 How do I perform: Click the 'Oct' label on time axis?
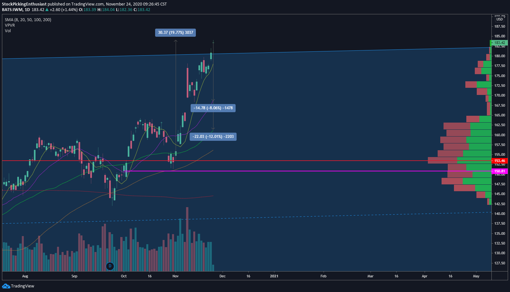click(124, 276)
